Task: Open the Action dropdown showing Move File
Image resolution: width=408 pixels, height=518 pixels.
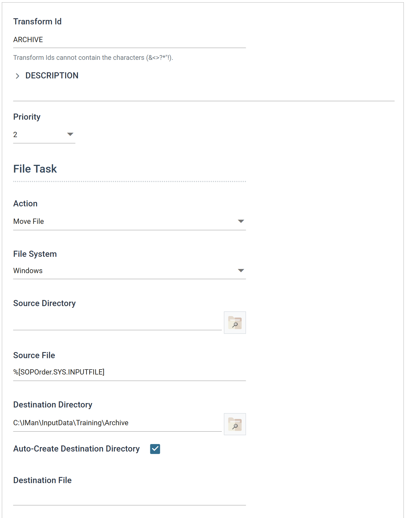Action: (129, 221)
